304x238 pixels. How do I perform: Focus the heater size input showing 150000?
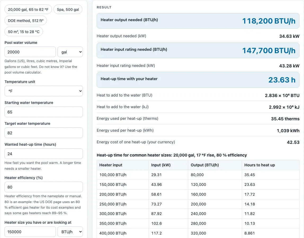pos(30,232)
